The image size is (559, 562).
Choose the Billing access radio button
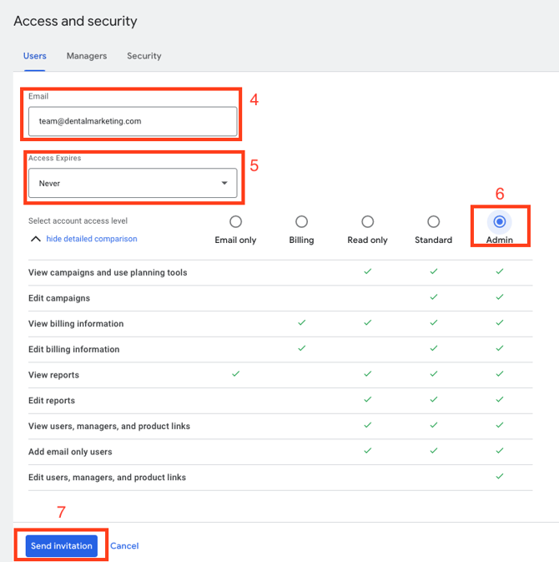(301, 222)
